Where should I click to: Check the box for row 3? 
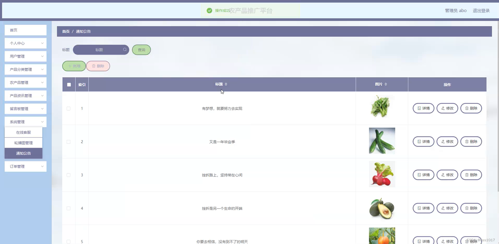(69, 175)
